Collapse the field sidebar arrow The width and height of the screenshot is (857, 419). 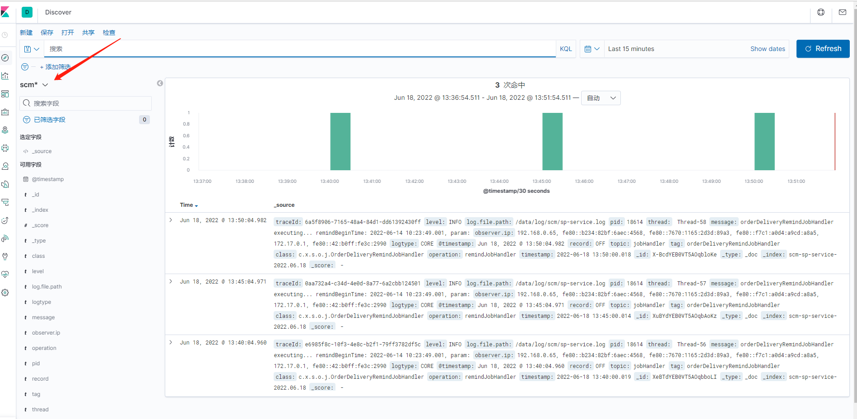tap(160, 83)
